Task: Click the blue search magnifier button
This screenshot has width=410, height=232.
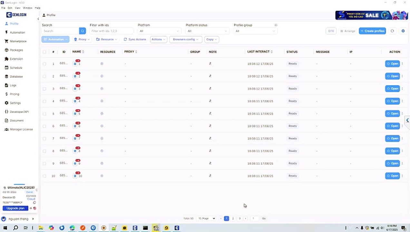Action: (x=83, y=31)
